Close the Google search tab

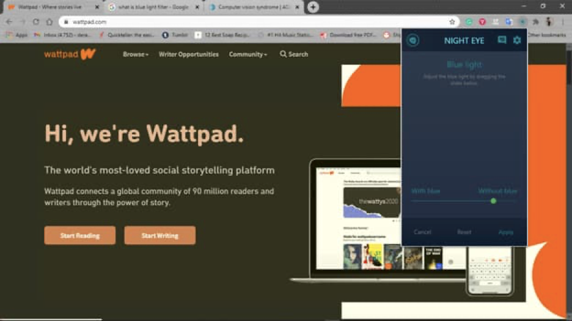point(197,7)
